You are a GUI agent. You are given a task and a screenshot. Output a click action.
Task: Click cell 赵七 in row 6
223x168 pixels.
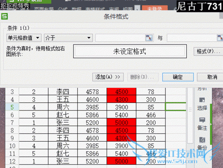click(63, 115)
